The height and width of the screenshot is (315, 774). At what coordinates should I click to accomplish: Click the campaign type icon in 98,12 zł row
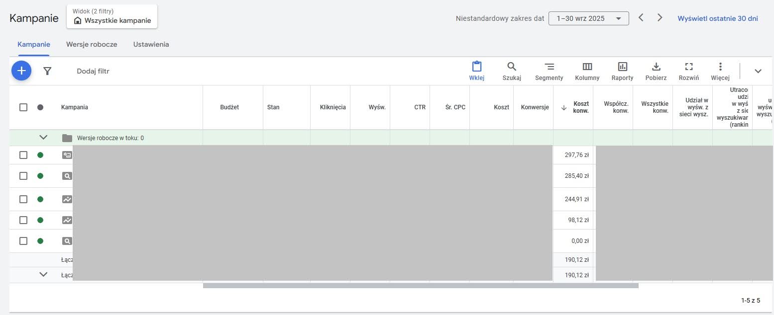pyautogui.click(x=67, y=220)
